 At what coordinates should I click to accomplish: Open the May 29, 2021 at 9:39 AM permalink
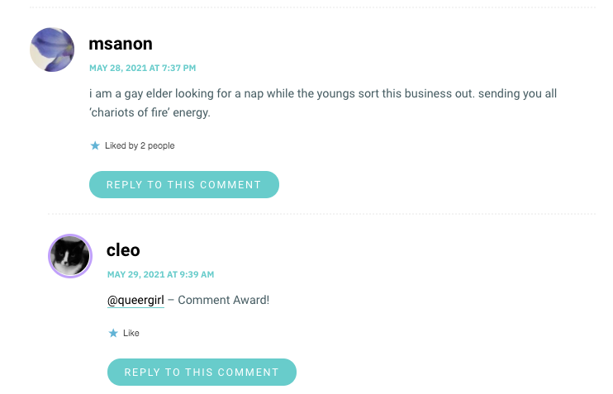coord(160,274)
